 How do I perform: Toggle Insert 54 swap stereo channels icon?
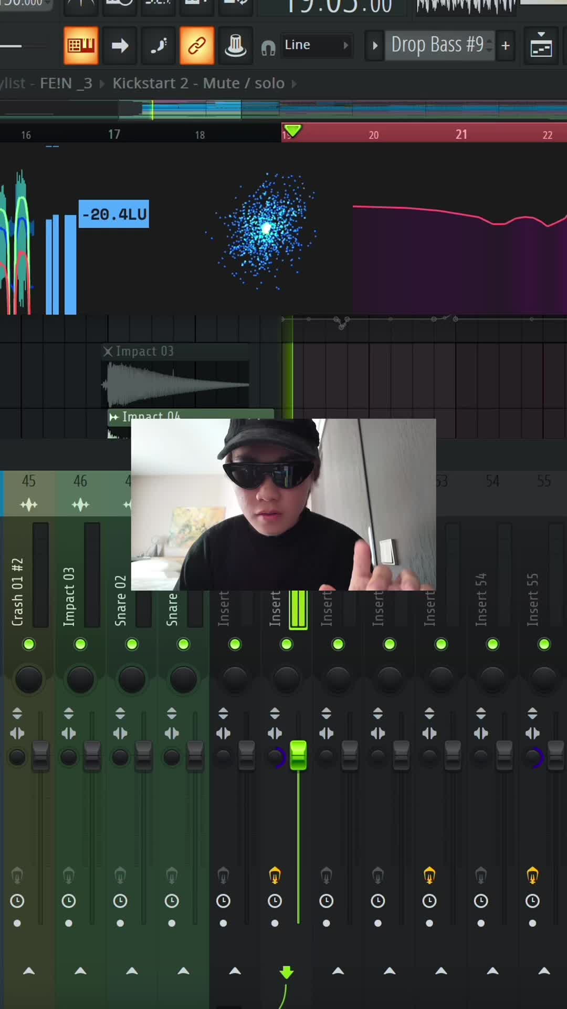(x=481, y=733)
